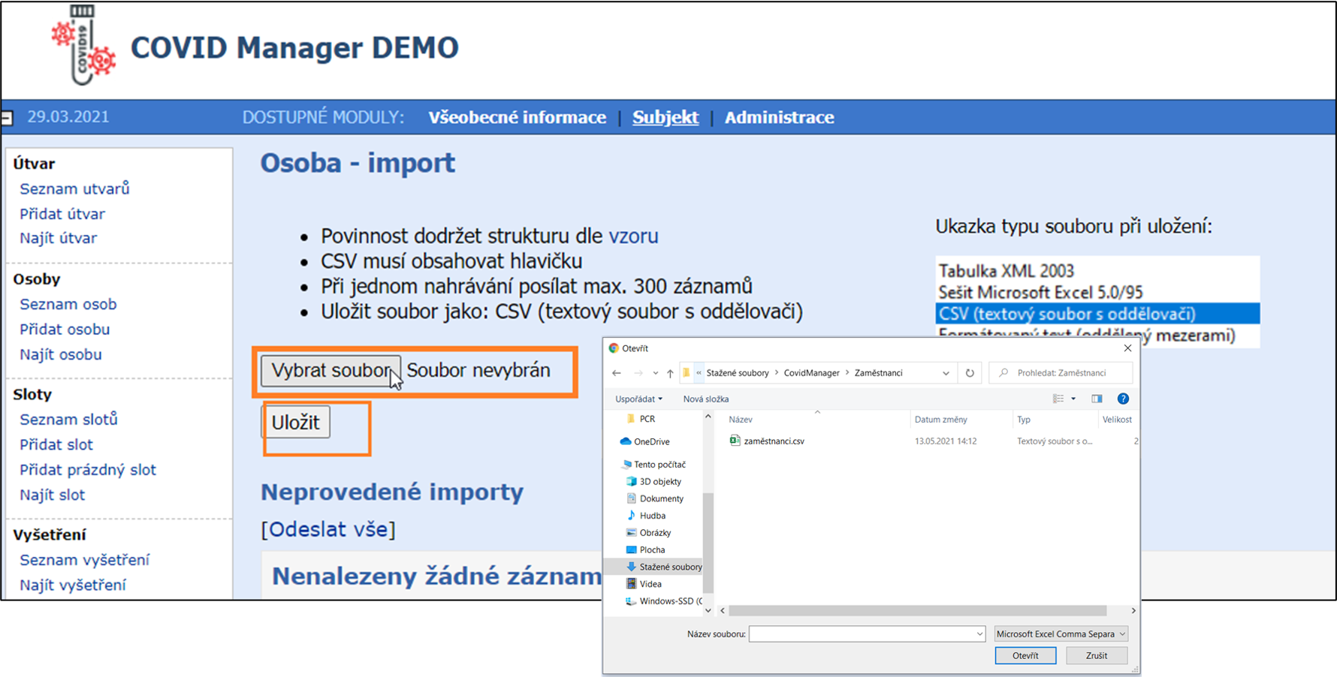Select Stažené soubory in navigation tree
The image size is (1337, 677).
coord(670,567)
